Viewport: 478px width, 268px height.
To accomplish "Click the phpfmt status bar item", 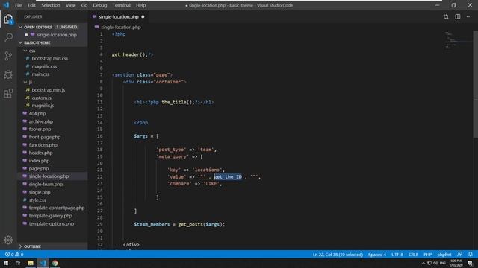I will [x=444, y=255].
